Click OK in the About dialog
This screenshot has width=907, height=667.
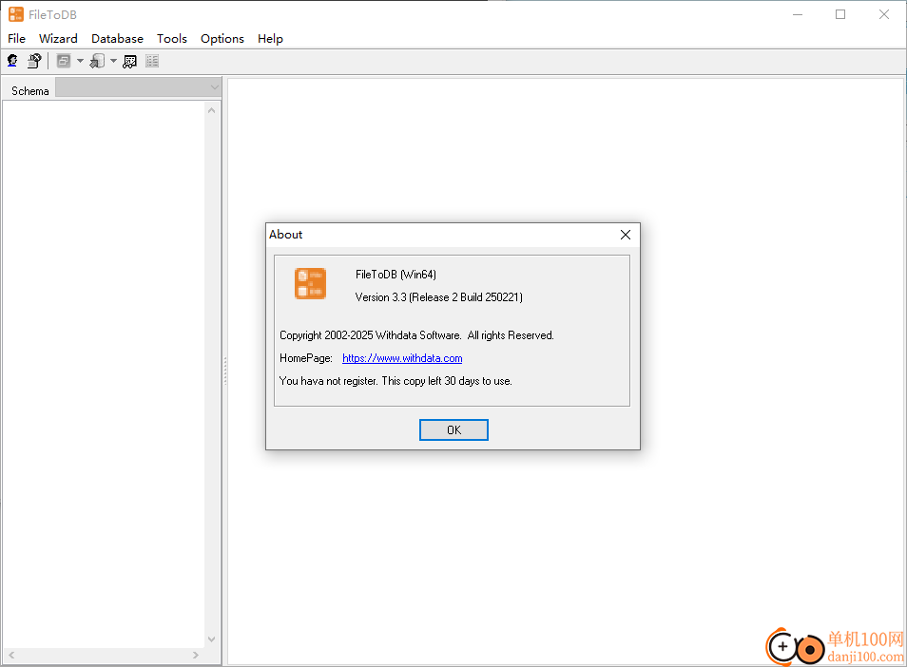point(453,430)
